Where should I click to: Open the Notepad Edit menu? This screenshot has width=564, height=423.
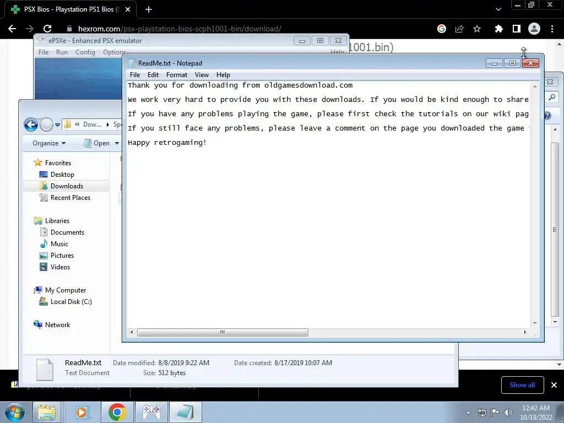coord(153,75)
